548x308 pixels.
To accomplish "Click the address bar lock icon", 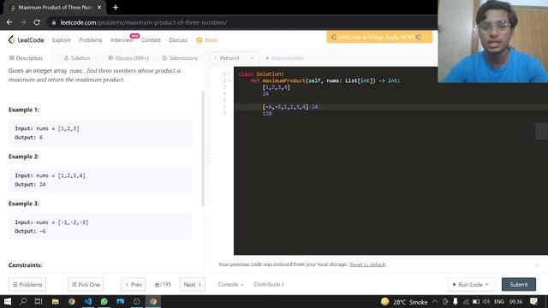I will [53, 22].
